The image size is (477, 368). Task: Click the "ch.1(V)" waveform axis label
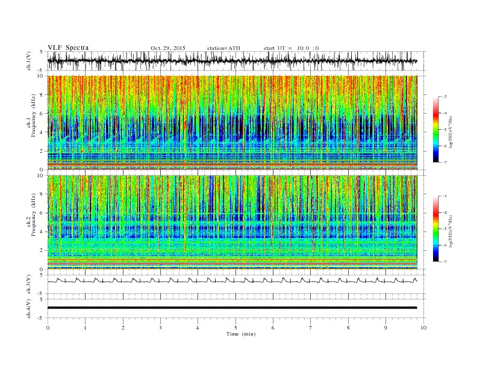[x=29, y=61]
